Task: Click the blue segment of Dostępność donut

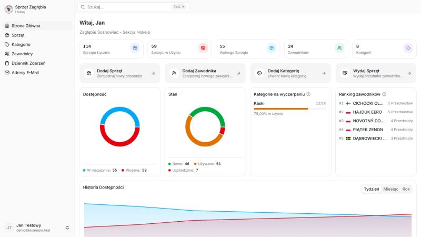Action: pos(120,109)
